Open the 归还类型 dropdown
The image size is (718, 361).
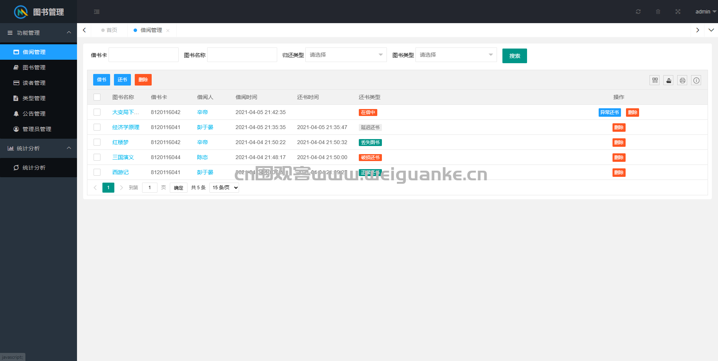click(x=346, y=55)
